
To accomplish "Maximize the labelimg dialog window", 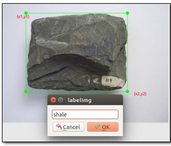I will coord(61,100).
